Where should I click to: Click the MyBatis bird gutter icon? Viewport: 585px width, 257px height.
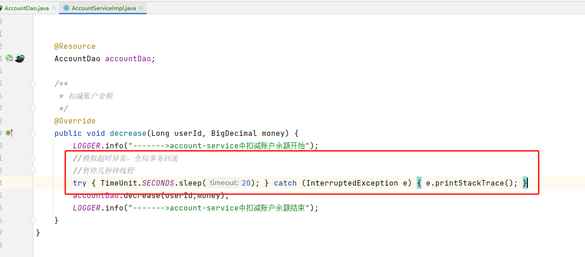19,58
